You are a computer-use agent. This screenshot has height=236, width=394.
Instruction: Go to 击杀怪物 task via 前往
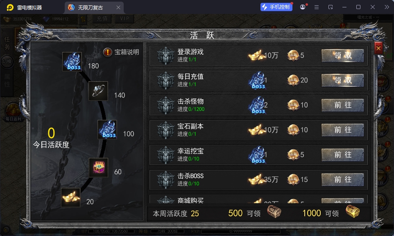tap(343, 105)
